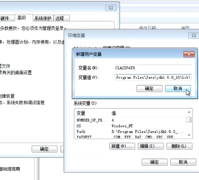Close the 新建用户变量 dialog
Image resolution: width=199 pixels, height=180 pixels.
tap(189, 54)
